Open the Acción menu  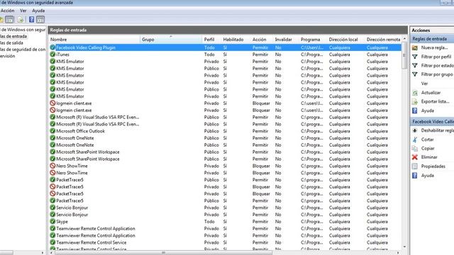click(x=8, y=11)
